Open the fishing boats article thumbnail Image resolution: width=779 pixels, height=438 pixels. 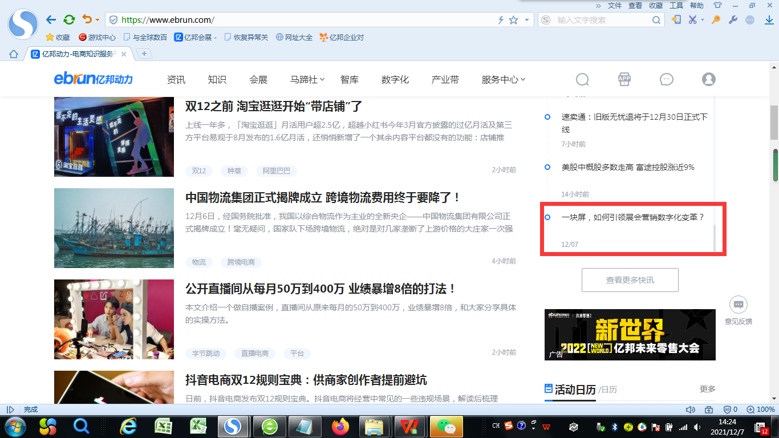click(114, 228)
